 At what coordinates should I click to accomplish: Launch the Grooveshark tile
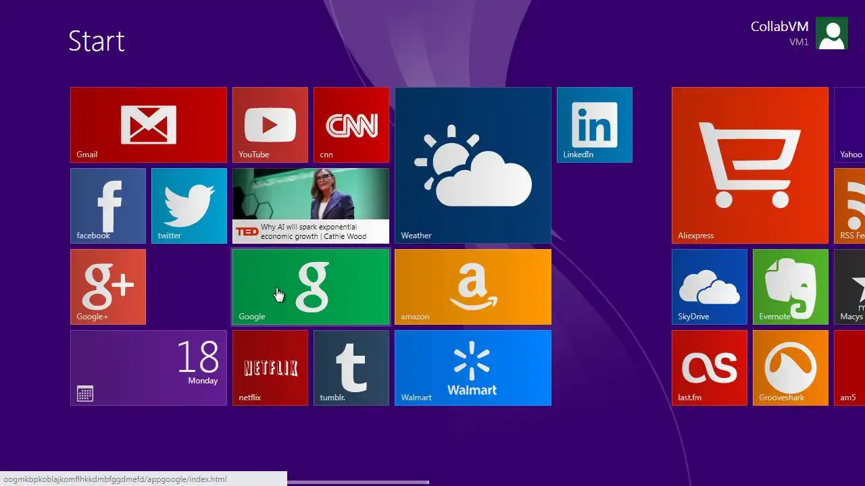(791, 368)
